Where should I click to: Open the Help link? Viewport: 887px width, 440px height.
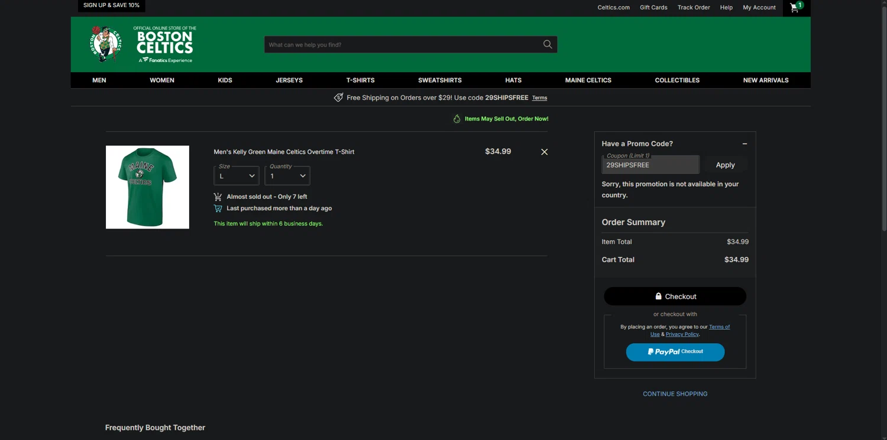726,8
